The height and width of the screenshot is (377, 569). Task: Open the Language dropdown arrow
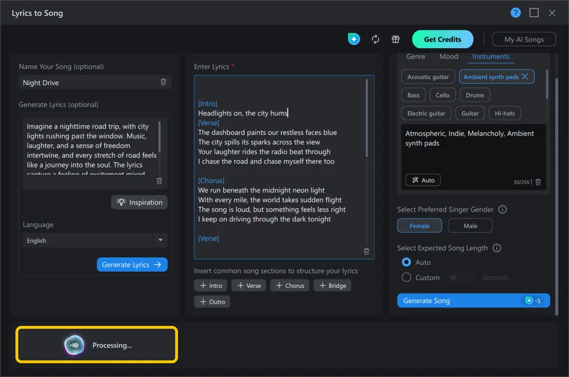tap(160, 240)
